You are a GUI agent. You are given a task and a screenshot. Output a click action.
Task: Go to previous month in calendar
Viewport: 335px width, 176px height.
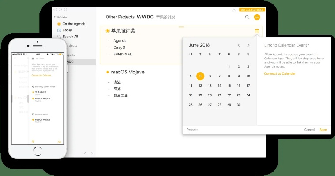pyautogui.click(x=239, y=45)
